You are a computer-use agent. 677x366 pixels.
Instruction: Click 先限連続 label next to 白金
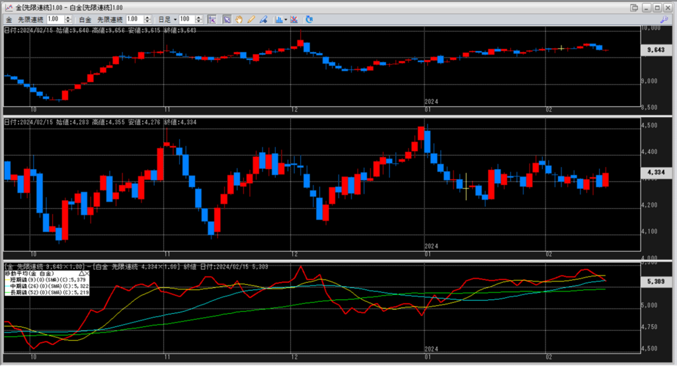coord(110,20)
